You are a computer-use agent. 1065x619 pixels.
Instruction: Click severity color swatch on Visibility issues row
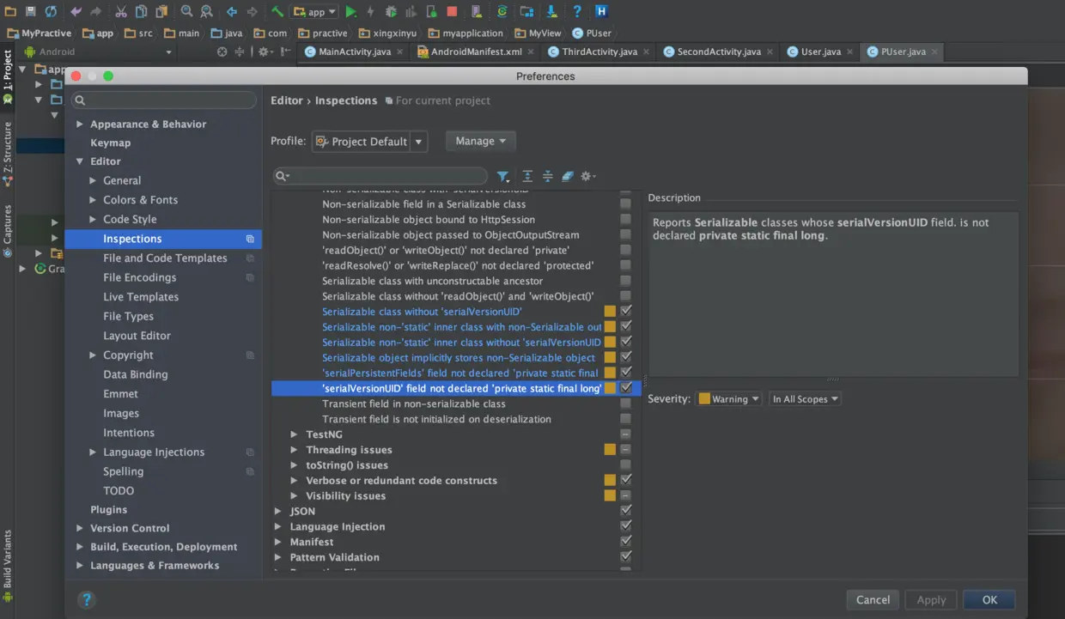coord(610,495)
